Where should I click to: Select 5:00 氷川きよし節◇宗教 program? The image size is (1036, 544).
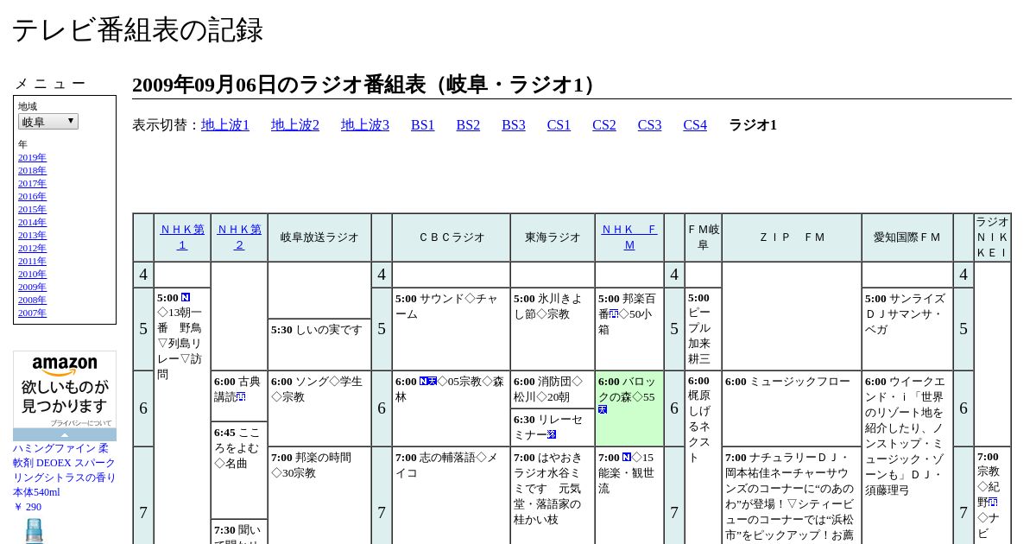[553, 329]
